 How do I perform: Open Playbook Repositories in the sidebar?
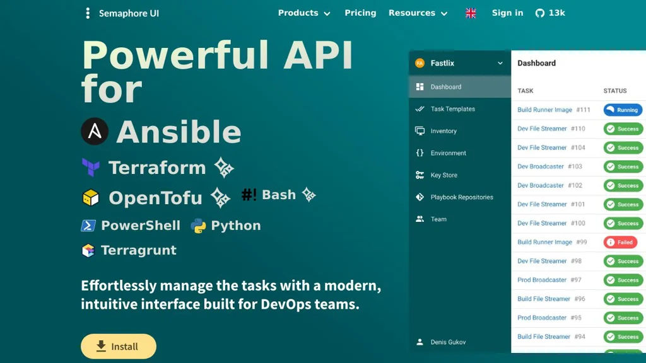click(x=460, y=197)
